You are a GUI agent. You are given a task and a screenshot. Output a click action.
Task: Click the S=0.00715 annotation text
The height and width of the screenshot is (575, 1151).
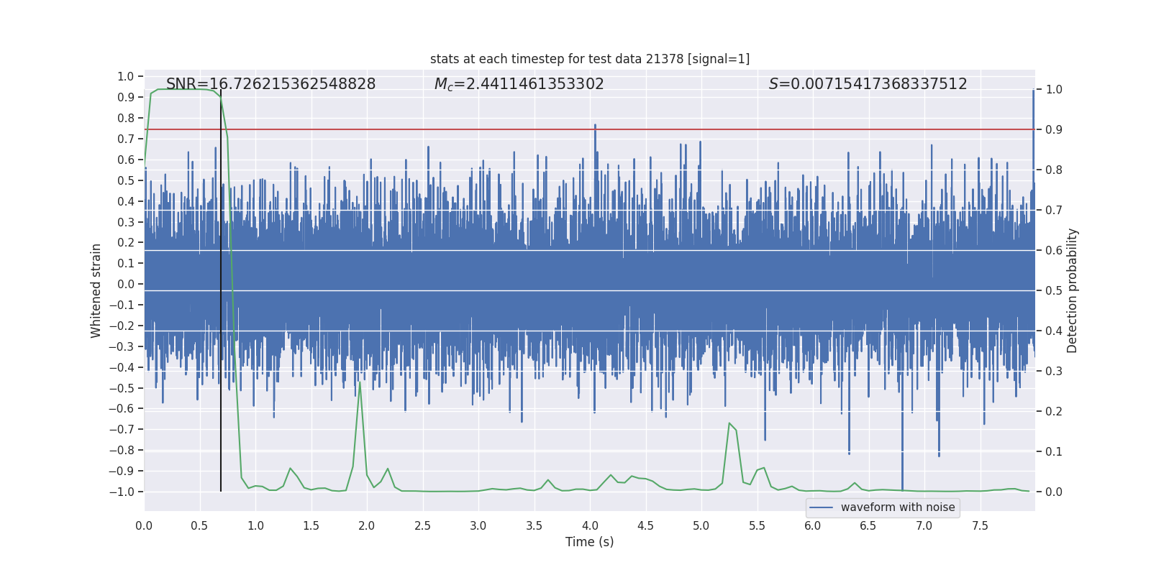coord(868,84)
